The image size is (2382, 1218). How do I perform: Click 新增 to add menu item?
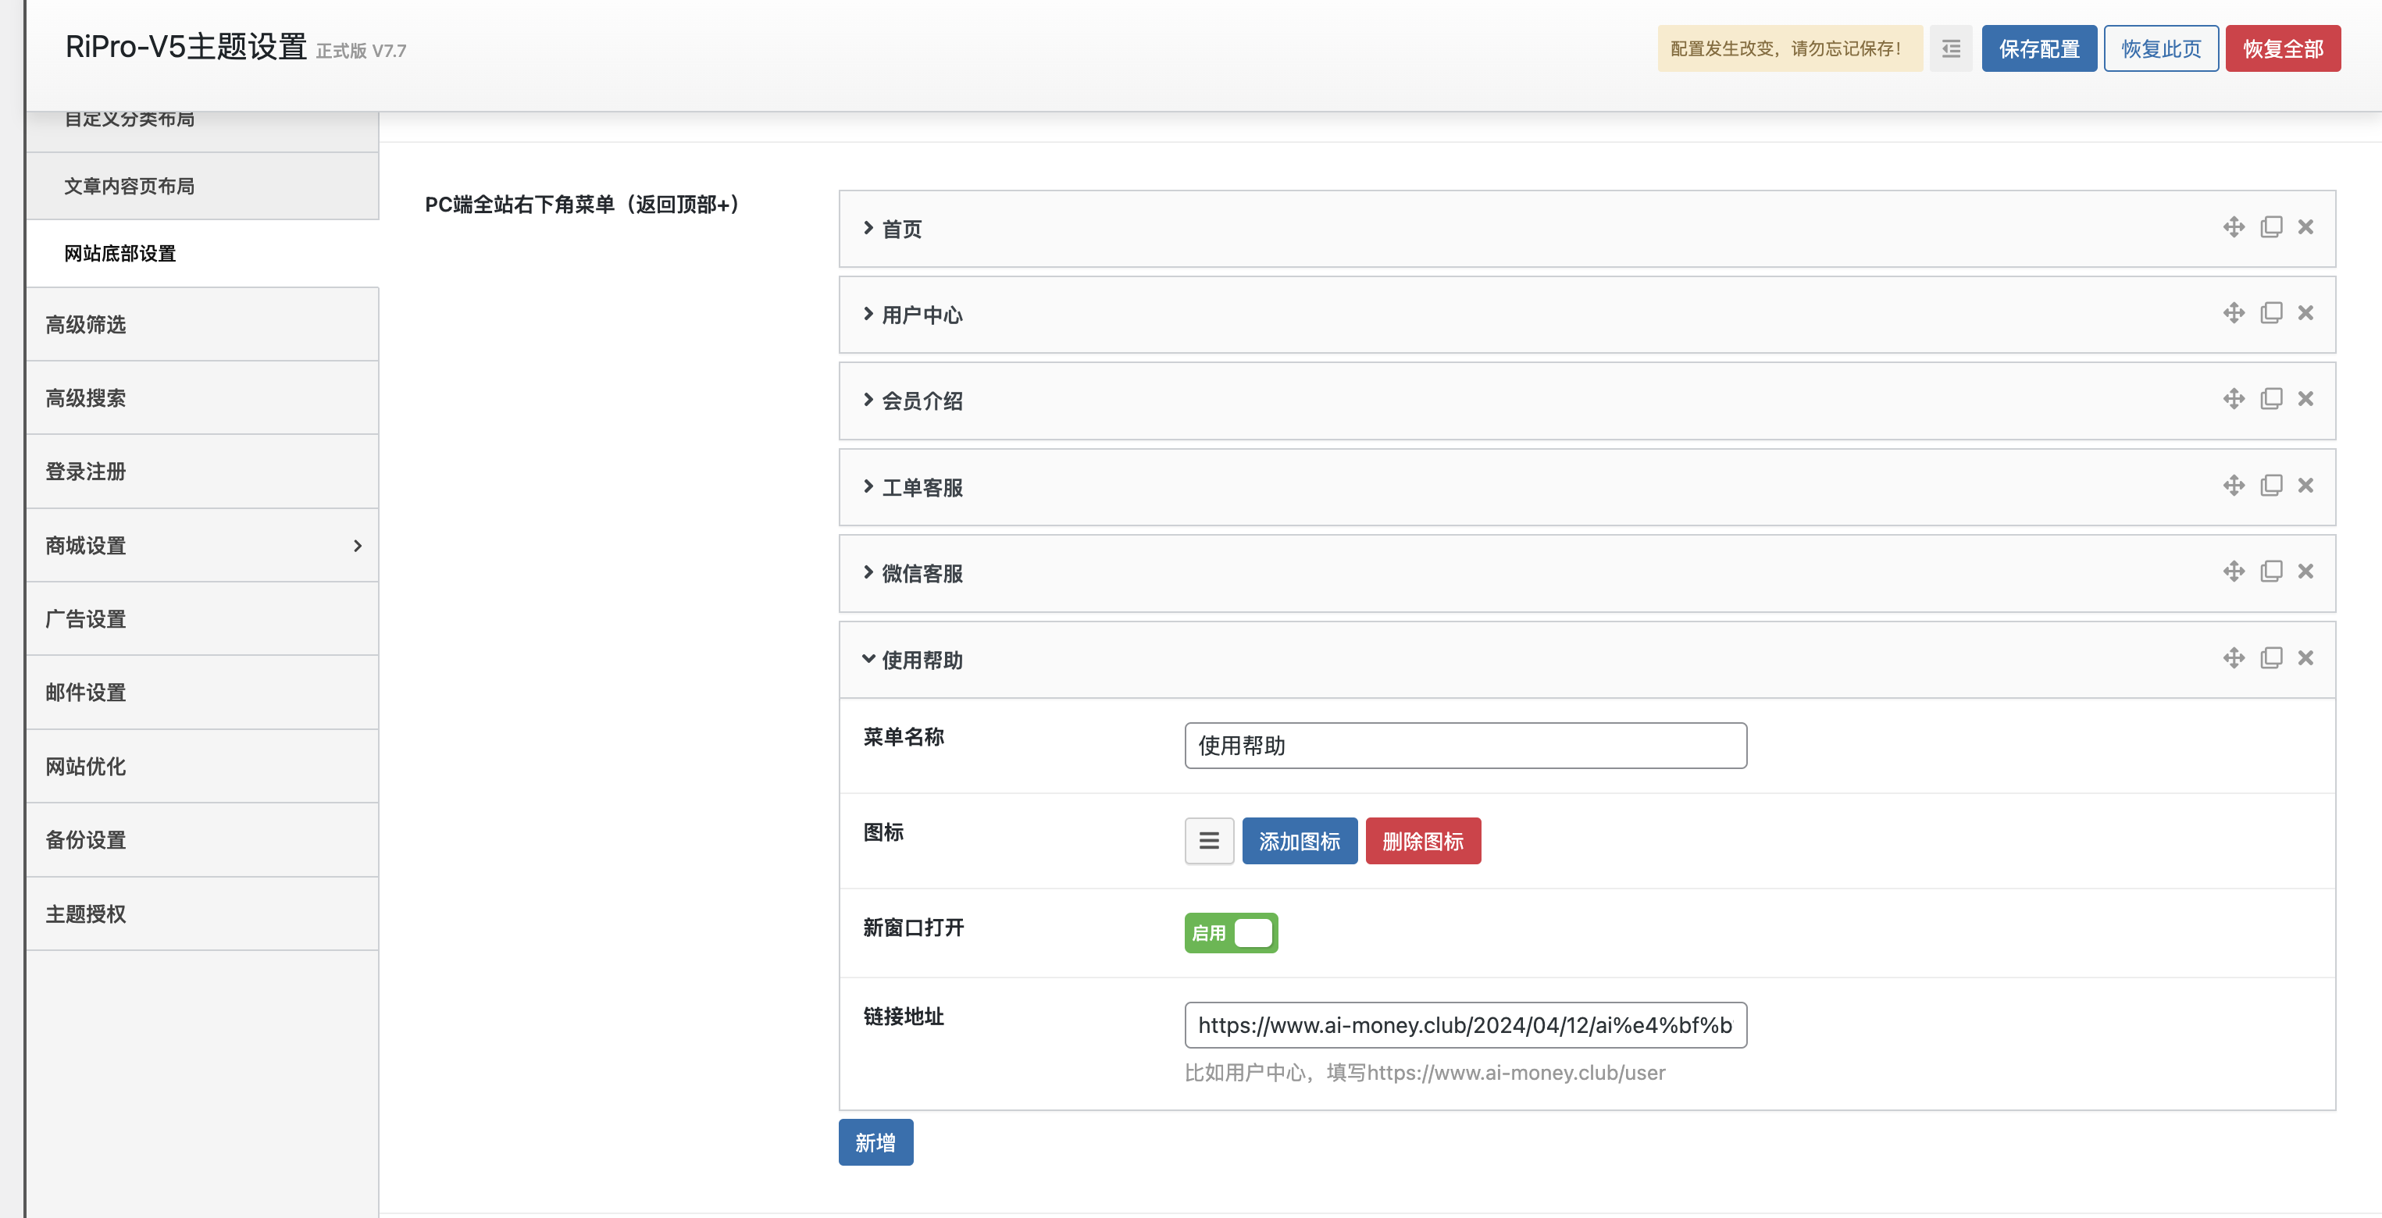[x=875, y=1142]
